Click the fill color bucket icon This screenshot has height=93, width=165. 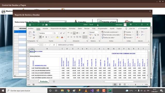pos(57,37)
